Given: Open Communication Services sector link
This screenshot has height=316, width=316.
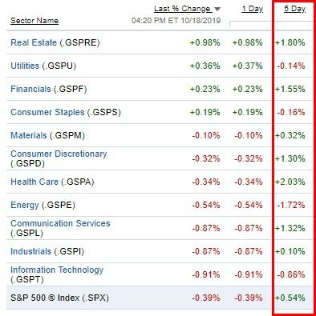Looking at the screenshot, I should coord(60,223).
